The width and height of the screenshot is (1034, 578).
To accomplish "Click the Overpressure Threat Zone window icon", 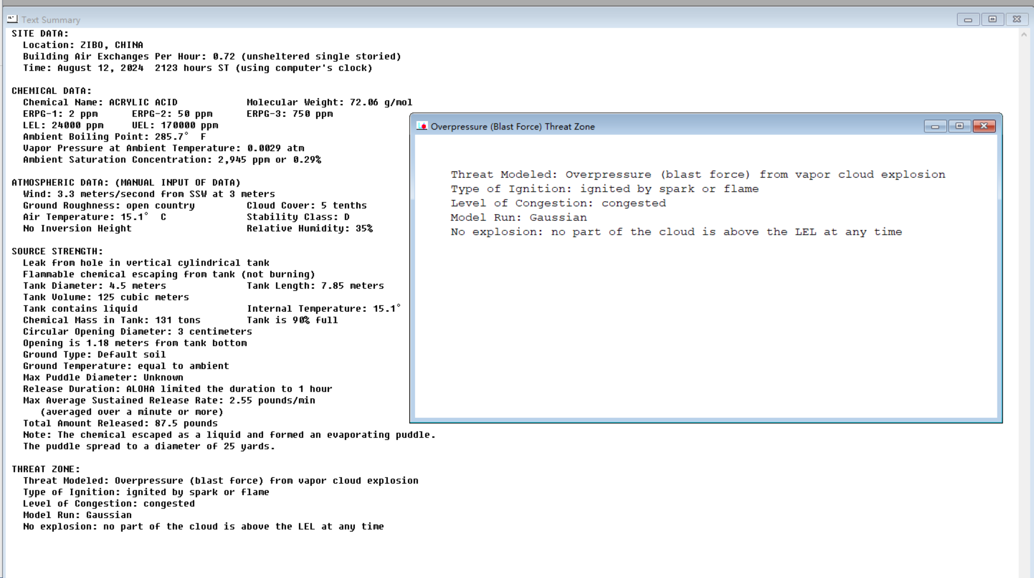I will (421, 126).
